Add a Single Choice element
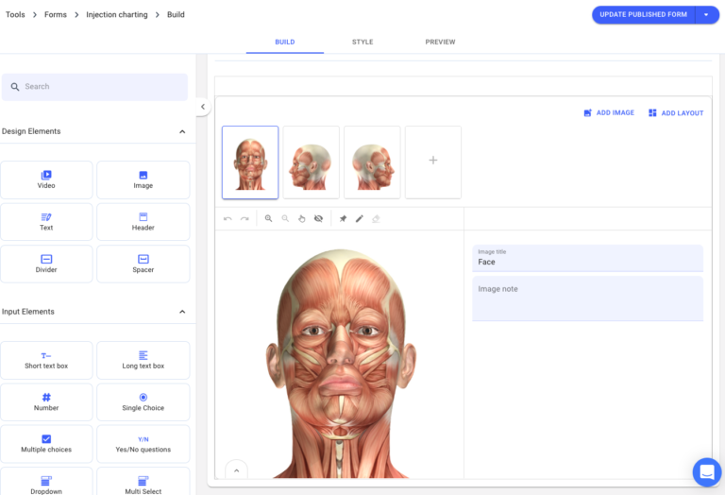The image size is (725, 495). (x=143, y=402)
